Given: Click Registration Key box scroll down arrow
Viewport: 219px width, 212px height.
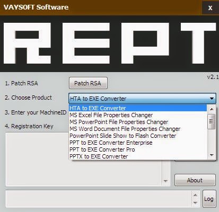Looking at the screenshot, I should coord(165,181).
